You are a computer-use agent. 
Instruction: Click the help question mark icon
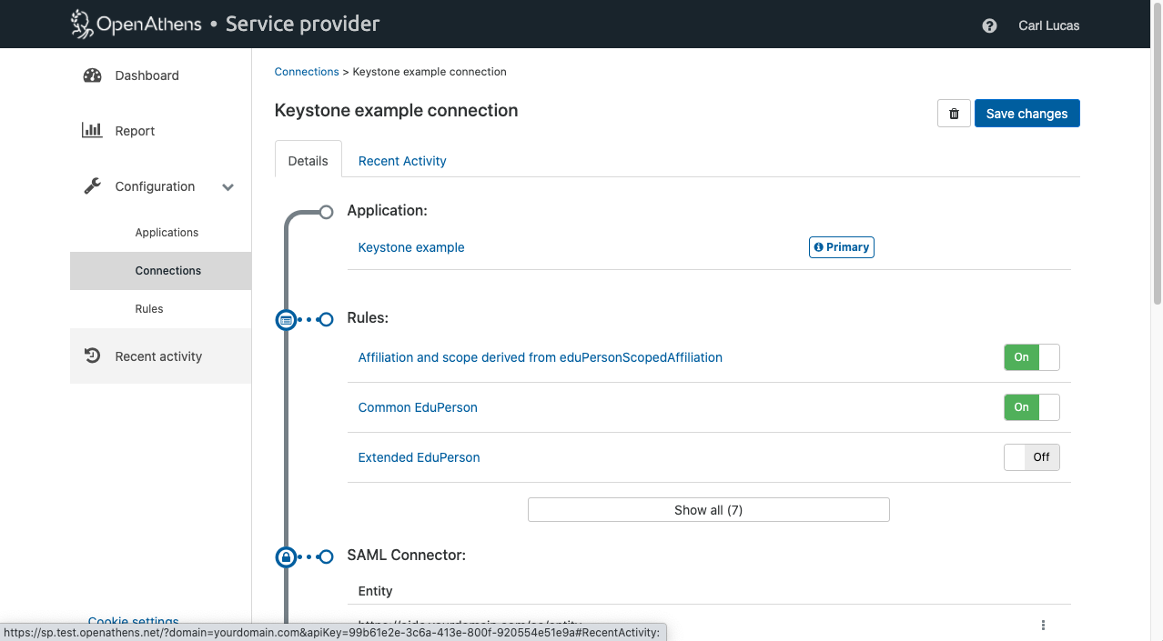[x=989, y=25]
